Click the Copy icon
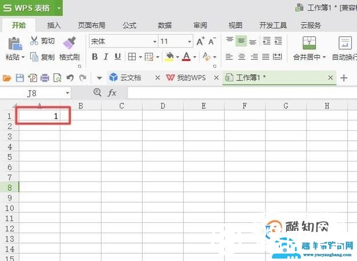This screenshot has height=261, width=357. (34, 57)
